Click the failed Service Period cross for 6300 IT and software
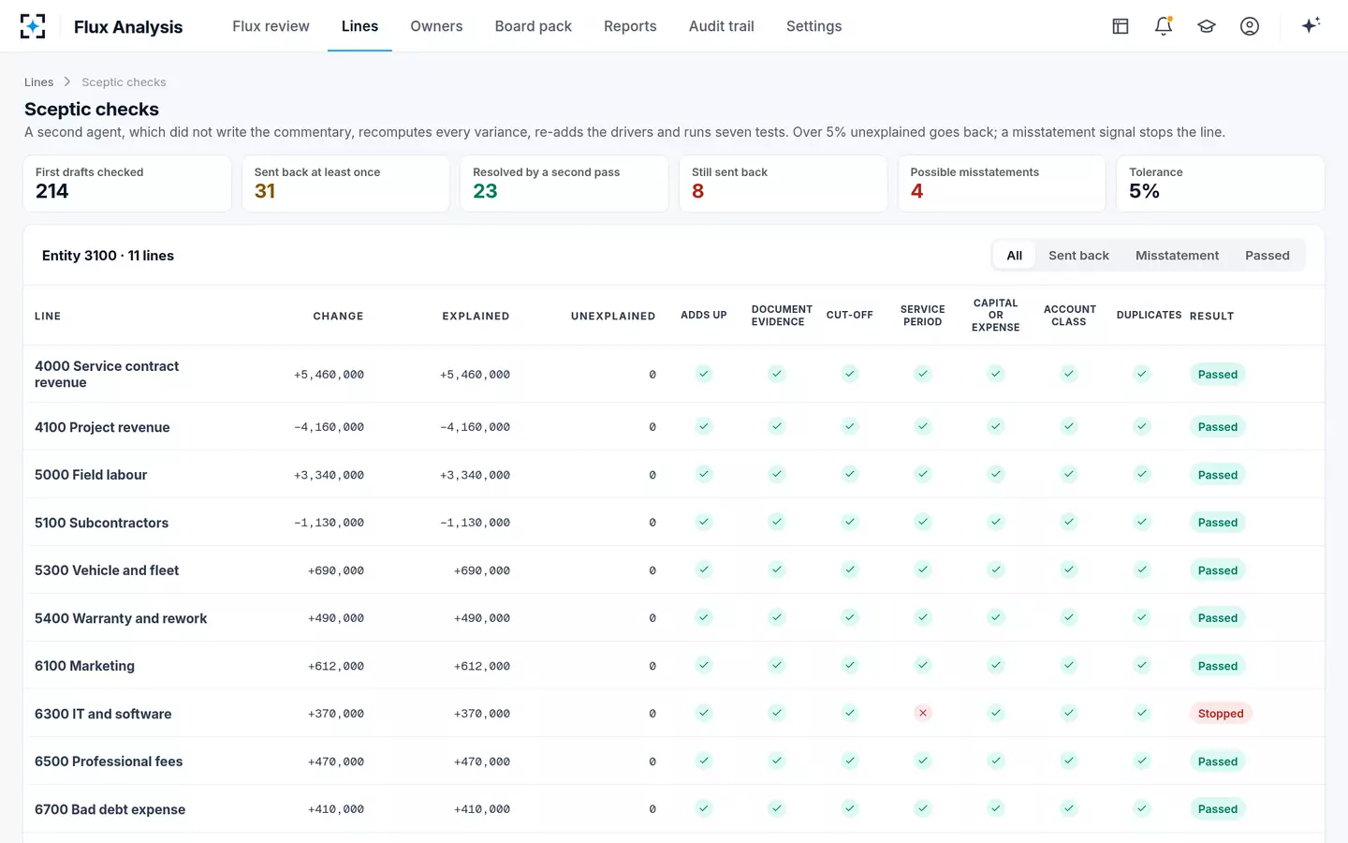This screenshot has height=843, width=1348. (923, 713)
